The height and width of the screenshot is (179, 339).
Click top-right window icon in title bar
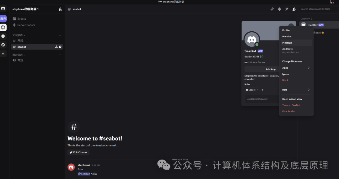[x=332, y=2]
